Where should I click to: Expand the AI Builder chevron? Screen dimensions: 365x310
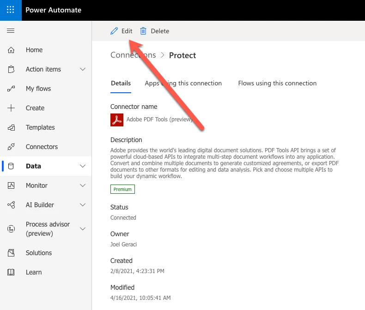click(x=83, y=205)
